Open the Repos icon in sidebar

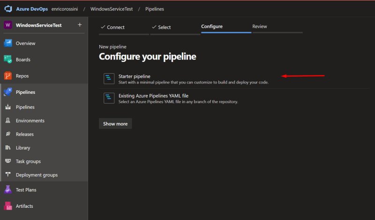[8, 76]
